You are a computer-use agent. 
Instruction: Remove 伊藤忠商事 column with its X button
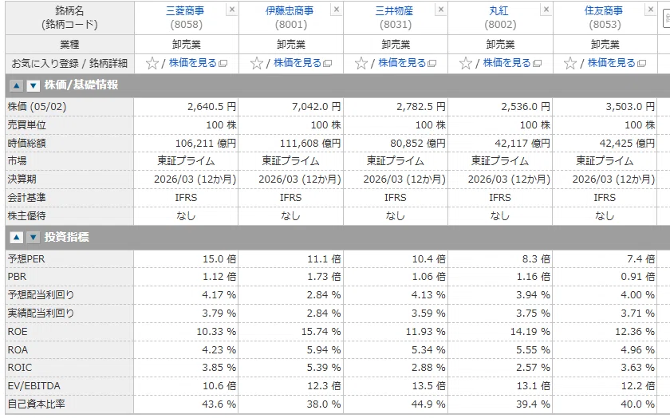(337, 10)
